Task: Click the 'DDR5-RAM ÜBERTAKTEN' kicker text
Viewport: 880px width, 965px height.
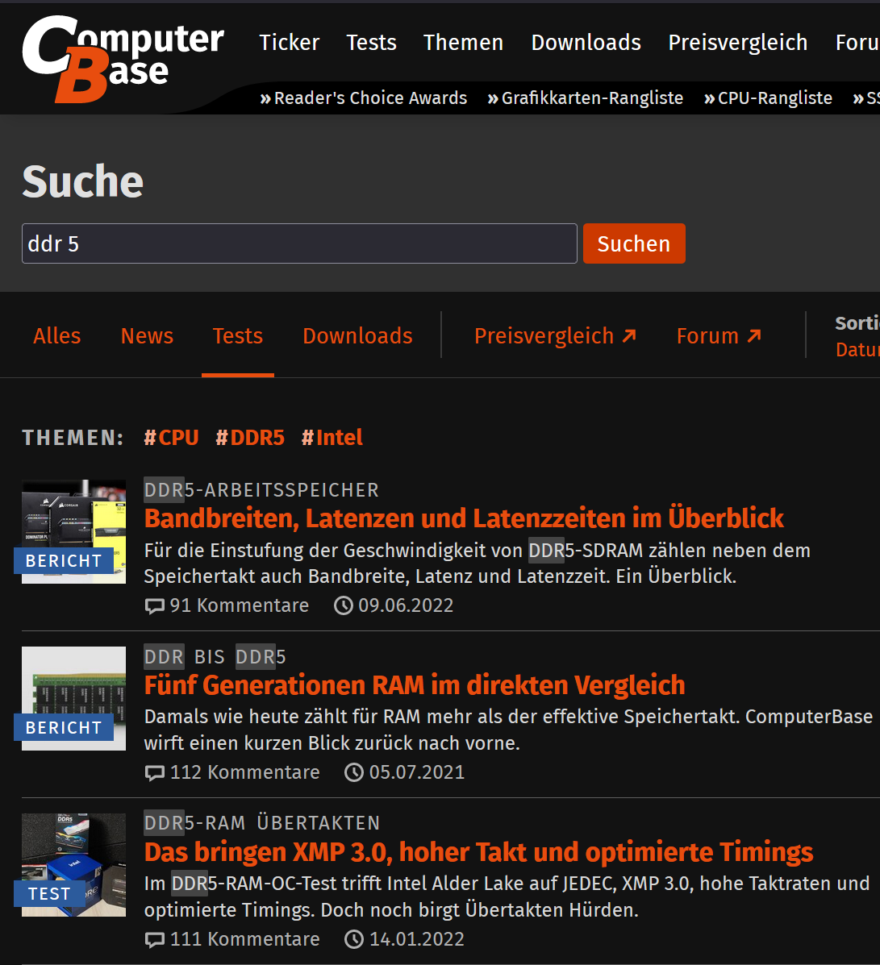Action: pyautogui.click(x=261, y=823)
